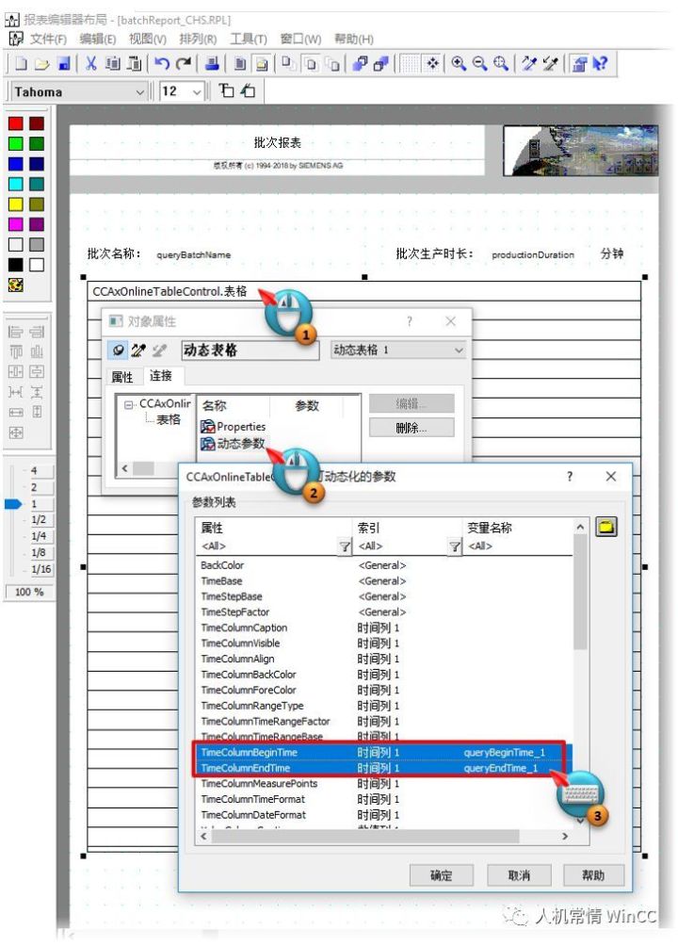Paste from the clipboard in the toolbar
The width and height of the screenshot is (678, 946).
pyautogui.click(x=135, y=63)
